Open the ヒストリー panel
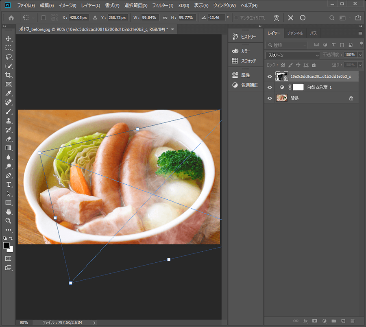366x327 pixels. (246, 36)
